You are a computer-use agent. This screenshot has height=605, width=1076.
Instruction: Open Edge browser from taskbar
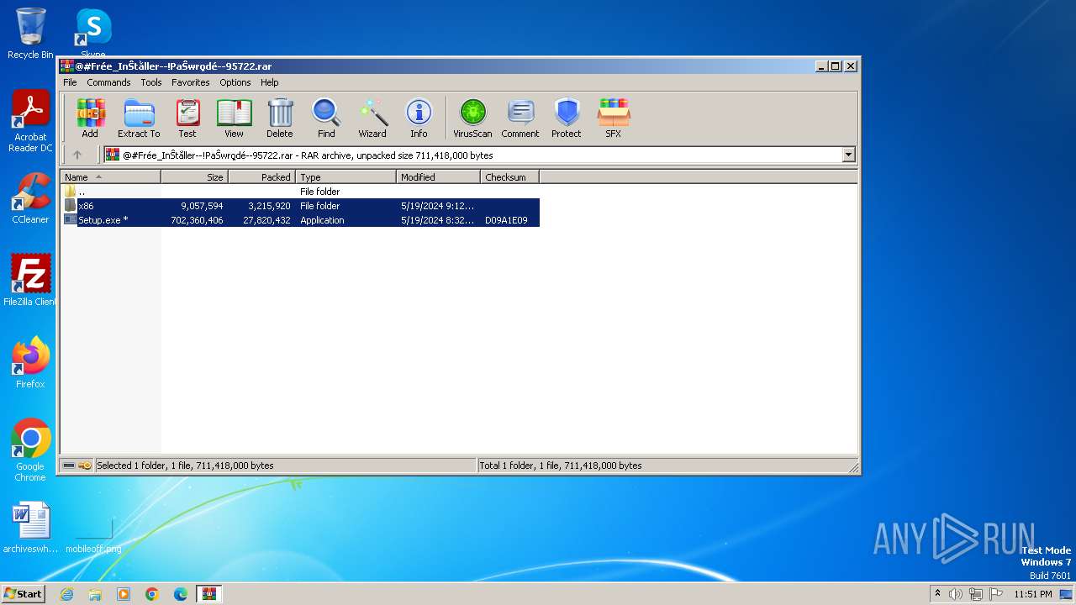click(x=181, y=594)
